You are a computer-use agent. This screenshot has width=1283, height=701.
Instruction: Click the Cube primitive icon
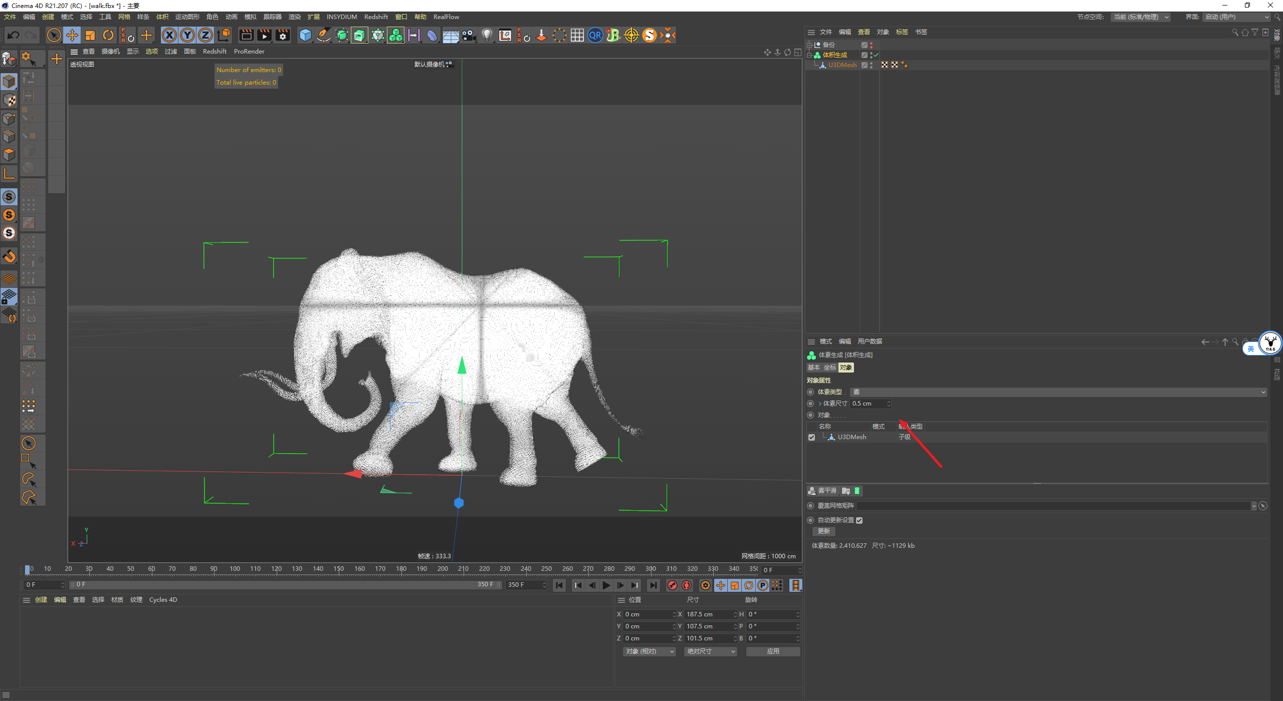(305, 35)
